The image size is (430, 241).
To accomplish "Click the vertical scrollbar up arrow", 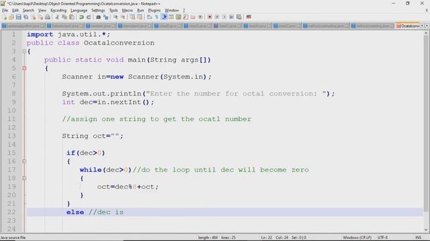I will coord(426,33).
